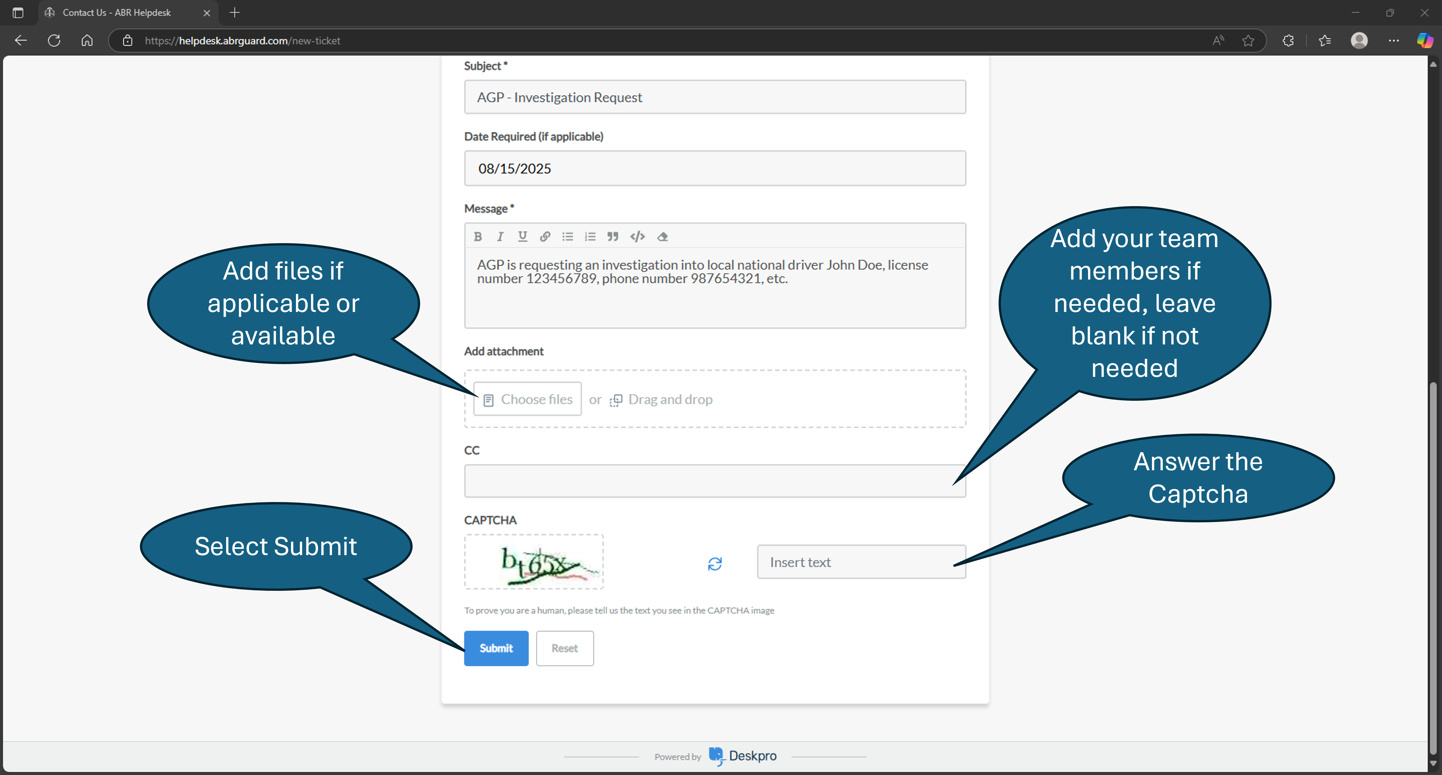
Task: Click the CC input field
Action: (x=715, y=481)
